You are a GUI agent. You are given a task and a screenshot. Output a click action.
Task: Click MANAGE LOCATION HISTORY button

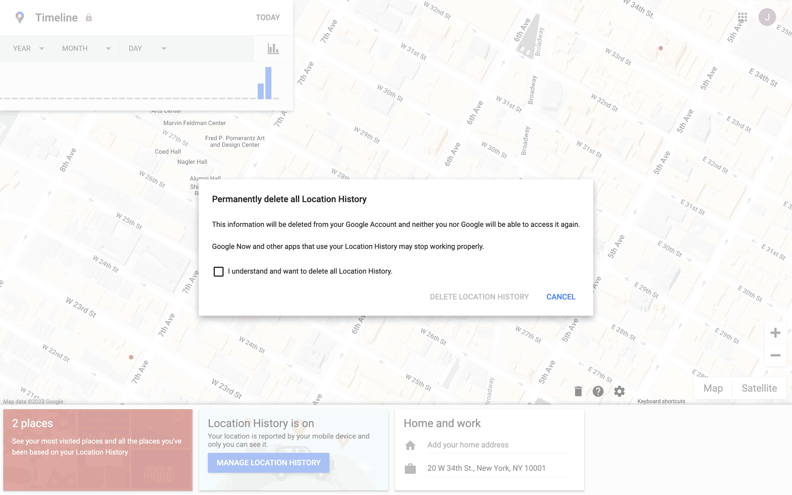pyautogui.click(x=269, y=463)
